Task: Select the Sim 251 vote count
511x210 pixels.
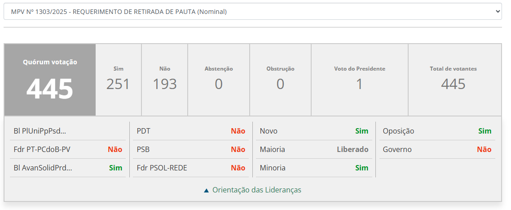Action: pos(119,80)
